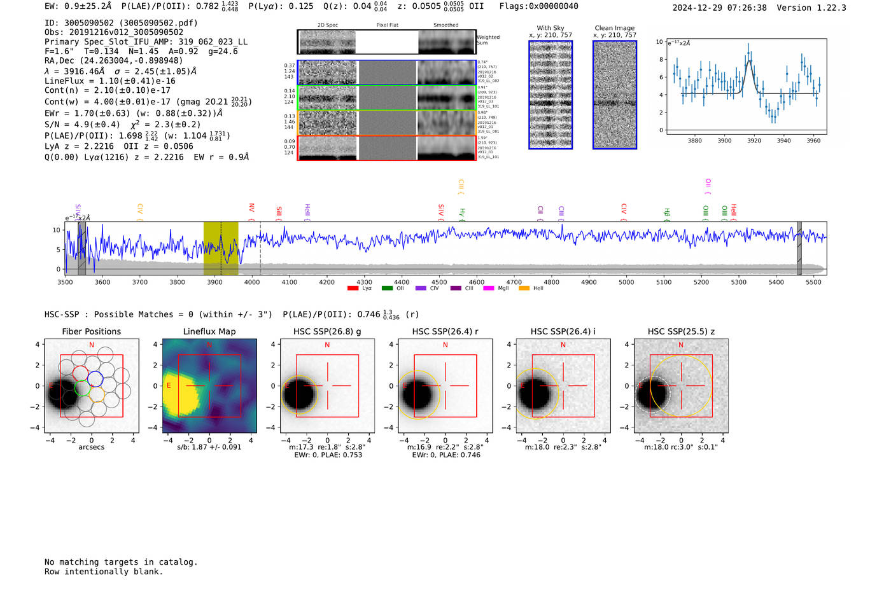This screenshot has height=606, width=891.
Task: Click the Primary Spec_Slot_IFU_AMP line
Action: coord(146,42)
